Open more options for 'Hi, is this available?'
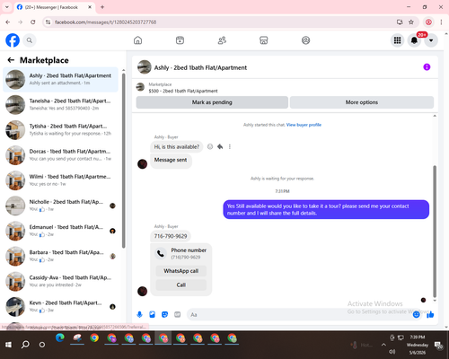Image resolution: width=449 pixels, height=359 pixels. 230,146
